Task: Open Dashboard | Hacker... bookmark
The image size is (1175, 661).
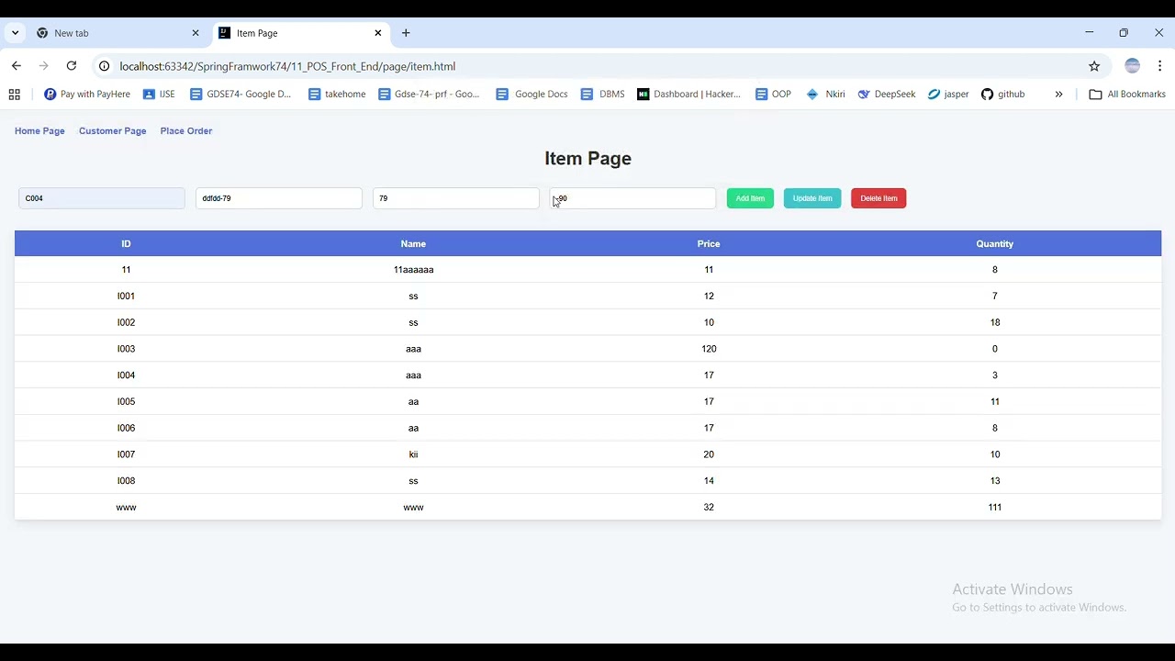Action: coord(688,95)
